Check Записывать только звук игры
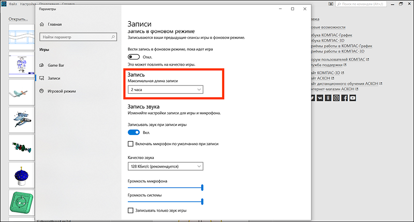This screenshot has width=414, height=222. [x=130, y=211]
